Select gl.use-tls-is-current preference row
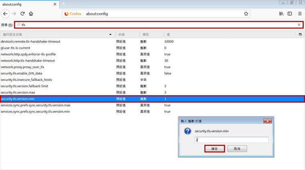Screen dimensions: 305x170 [x=152, y=48]
